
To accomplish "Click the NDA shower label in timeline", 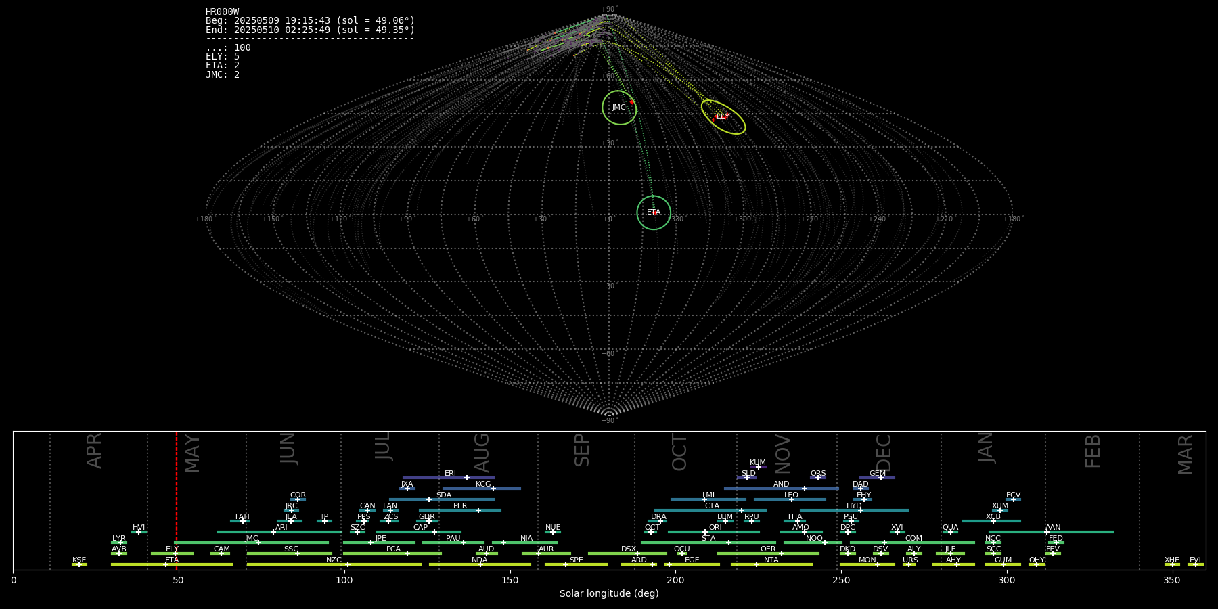I will pos(480,560).
